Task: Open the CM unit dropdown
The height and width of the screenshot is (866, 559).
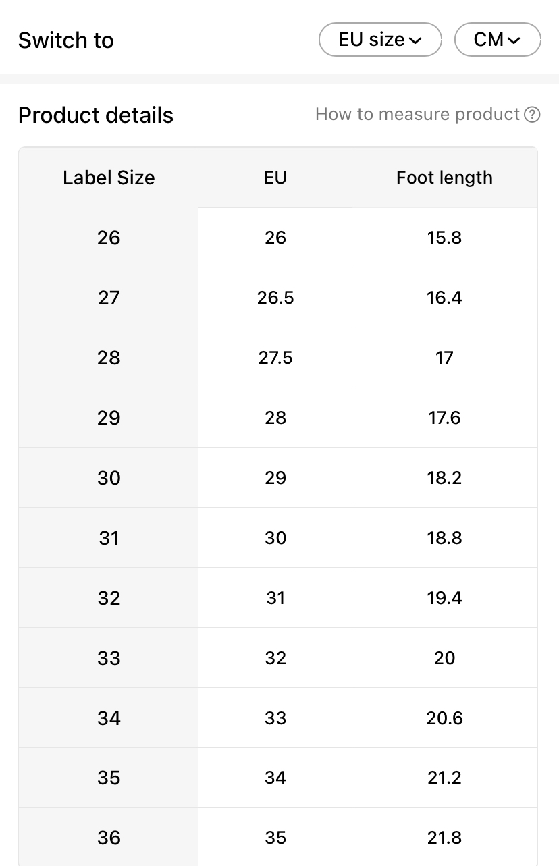Action: point(498,40)
